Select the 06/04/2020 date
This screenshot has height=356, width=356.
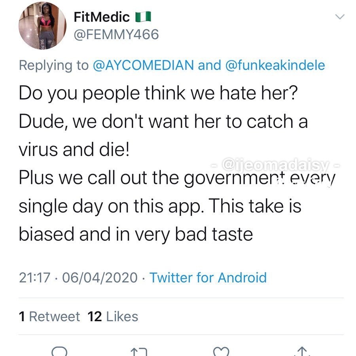100,277
